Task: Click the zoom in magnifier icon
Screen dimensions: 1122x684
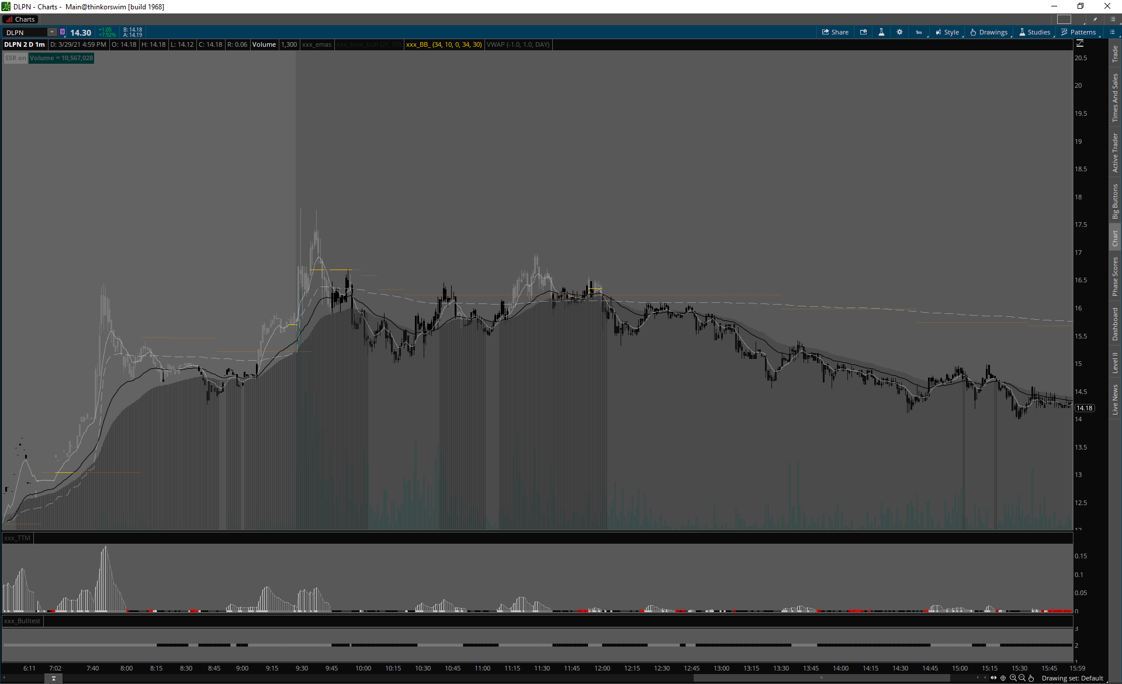Action: click(1013, 678)
